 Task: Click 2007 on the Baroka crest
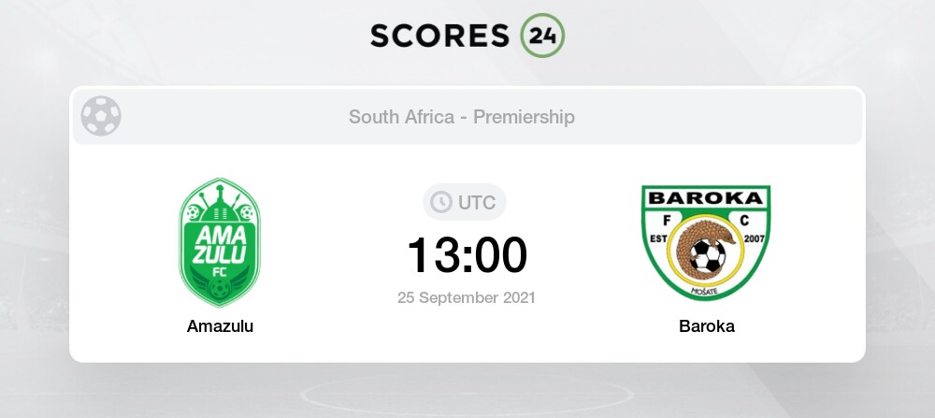[x=754, y=238]
